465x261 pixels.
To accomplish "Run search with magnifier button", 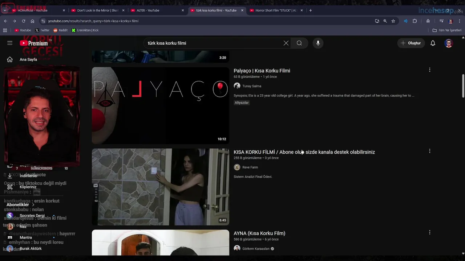I will click(x=299, y=43).
